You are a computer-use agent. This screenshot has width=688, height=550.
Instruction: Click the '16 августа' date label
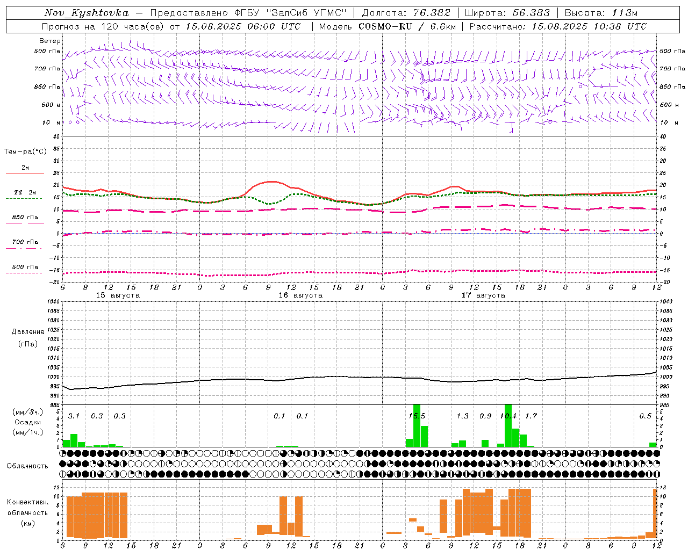pos(300,295)
